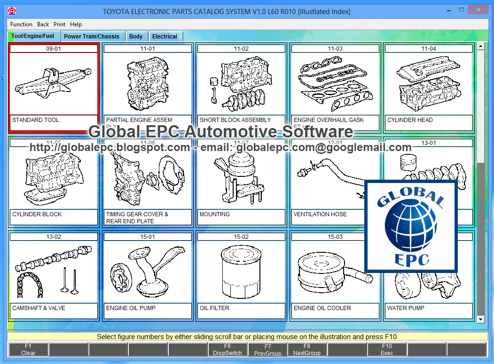Open the Toyota logo window menu
Screen dimensions: 494x364
click(12, 12)
